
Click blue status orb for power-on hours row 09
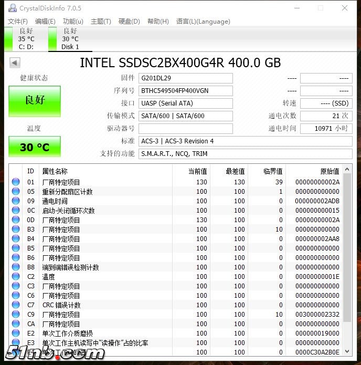[x=16, y=201]
